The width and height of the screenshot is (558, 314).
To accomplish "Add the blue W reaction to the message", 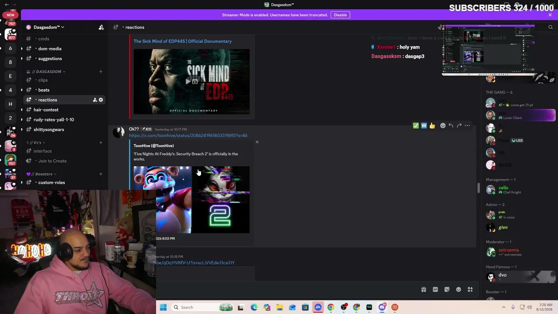I will point(424,126).
